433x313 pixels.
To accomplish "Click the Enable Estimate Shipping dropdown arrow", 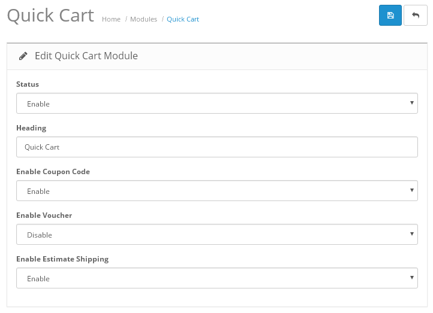I will tap(412, 278).
